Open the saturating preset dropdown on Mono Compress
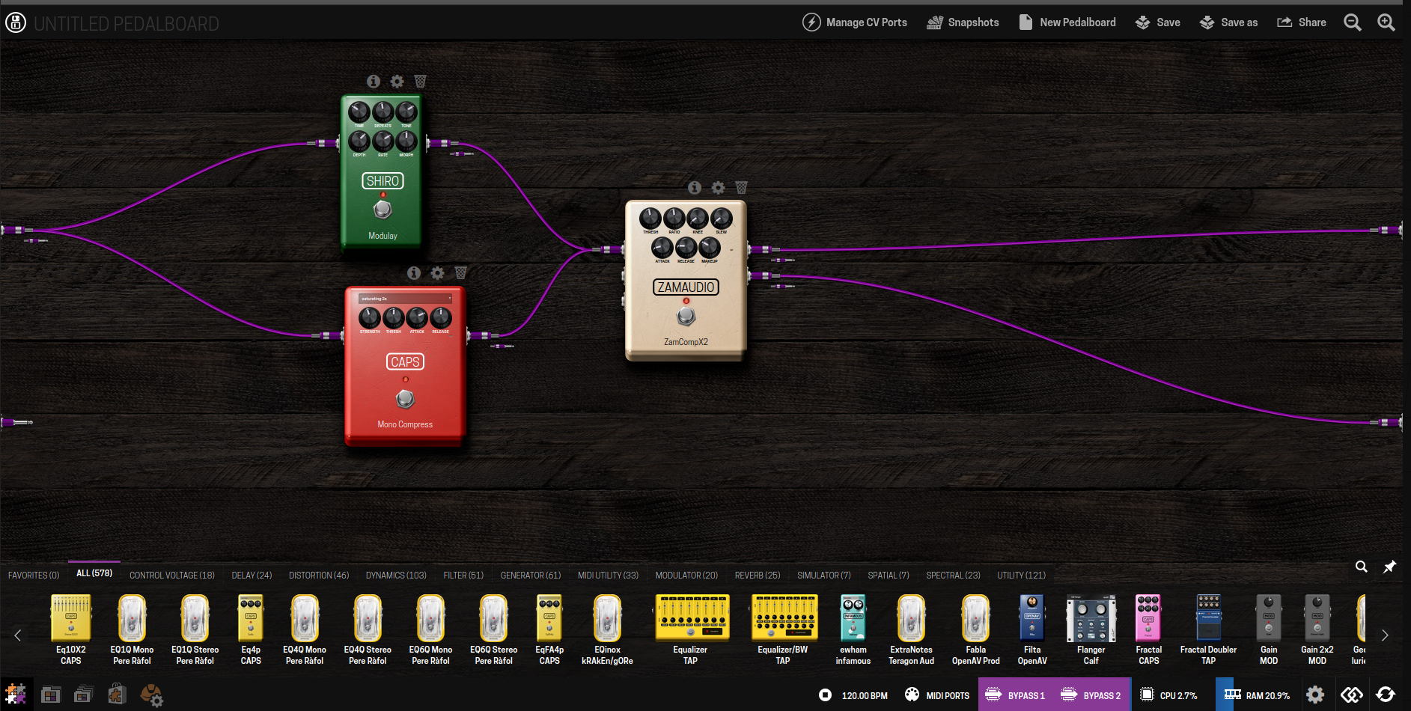The width and height of the screenshot is (1411, 711). [405, 299]
